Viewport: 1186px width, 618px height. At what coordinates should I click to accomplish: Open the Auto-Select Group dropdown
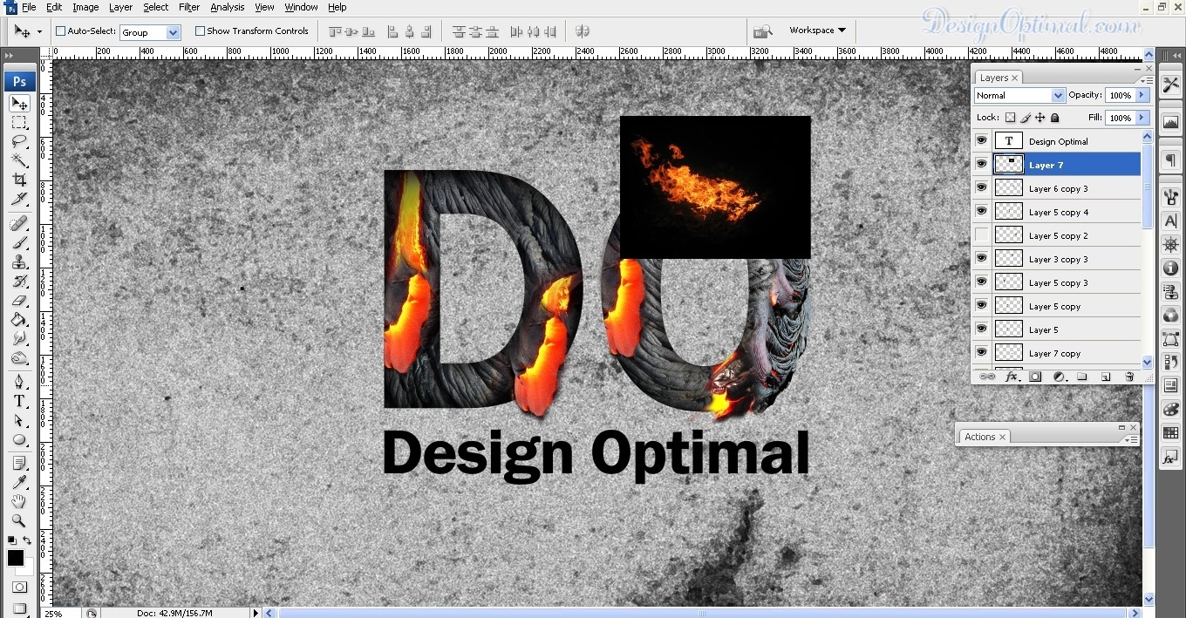173,32
